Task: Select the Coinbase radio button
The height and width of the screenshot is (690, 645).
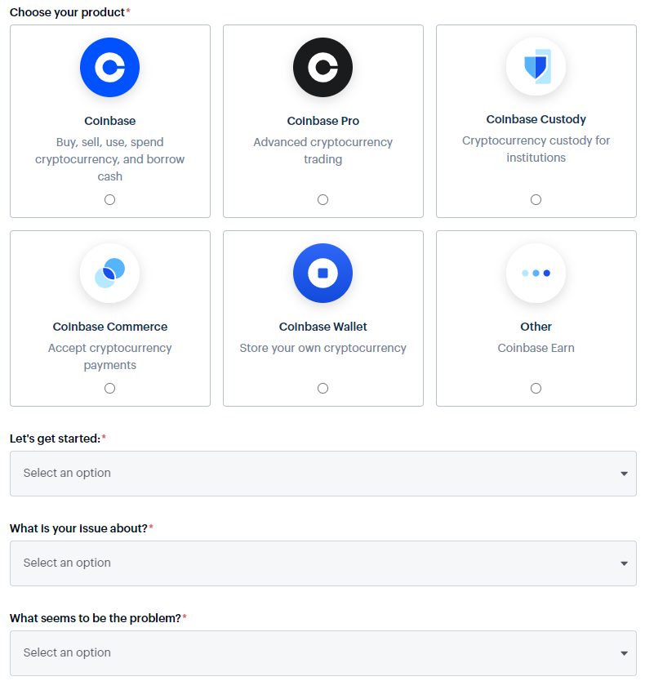Action: tap(110, 199)
